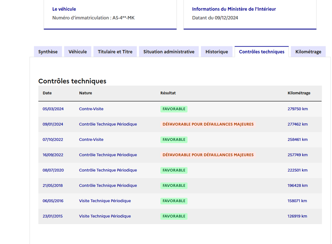
Task: Click Visite Technique Périodique in 06/05/2016 row
Action: pos(105,201)
